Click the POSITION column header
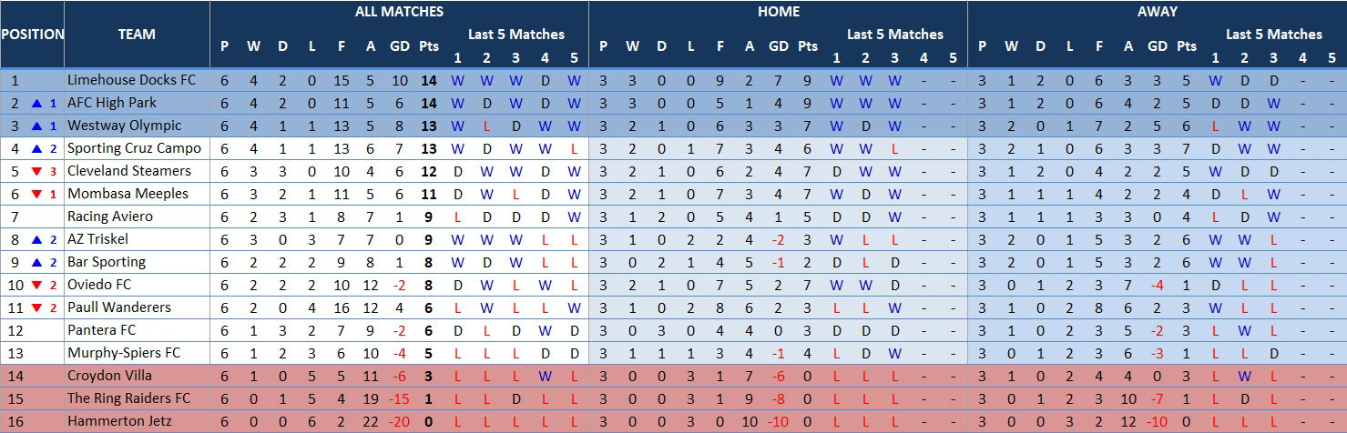 point(32,35)
